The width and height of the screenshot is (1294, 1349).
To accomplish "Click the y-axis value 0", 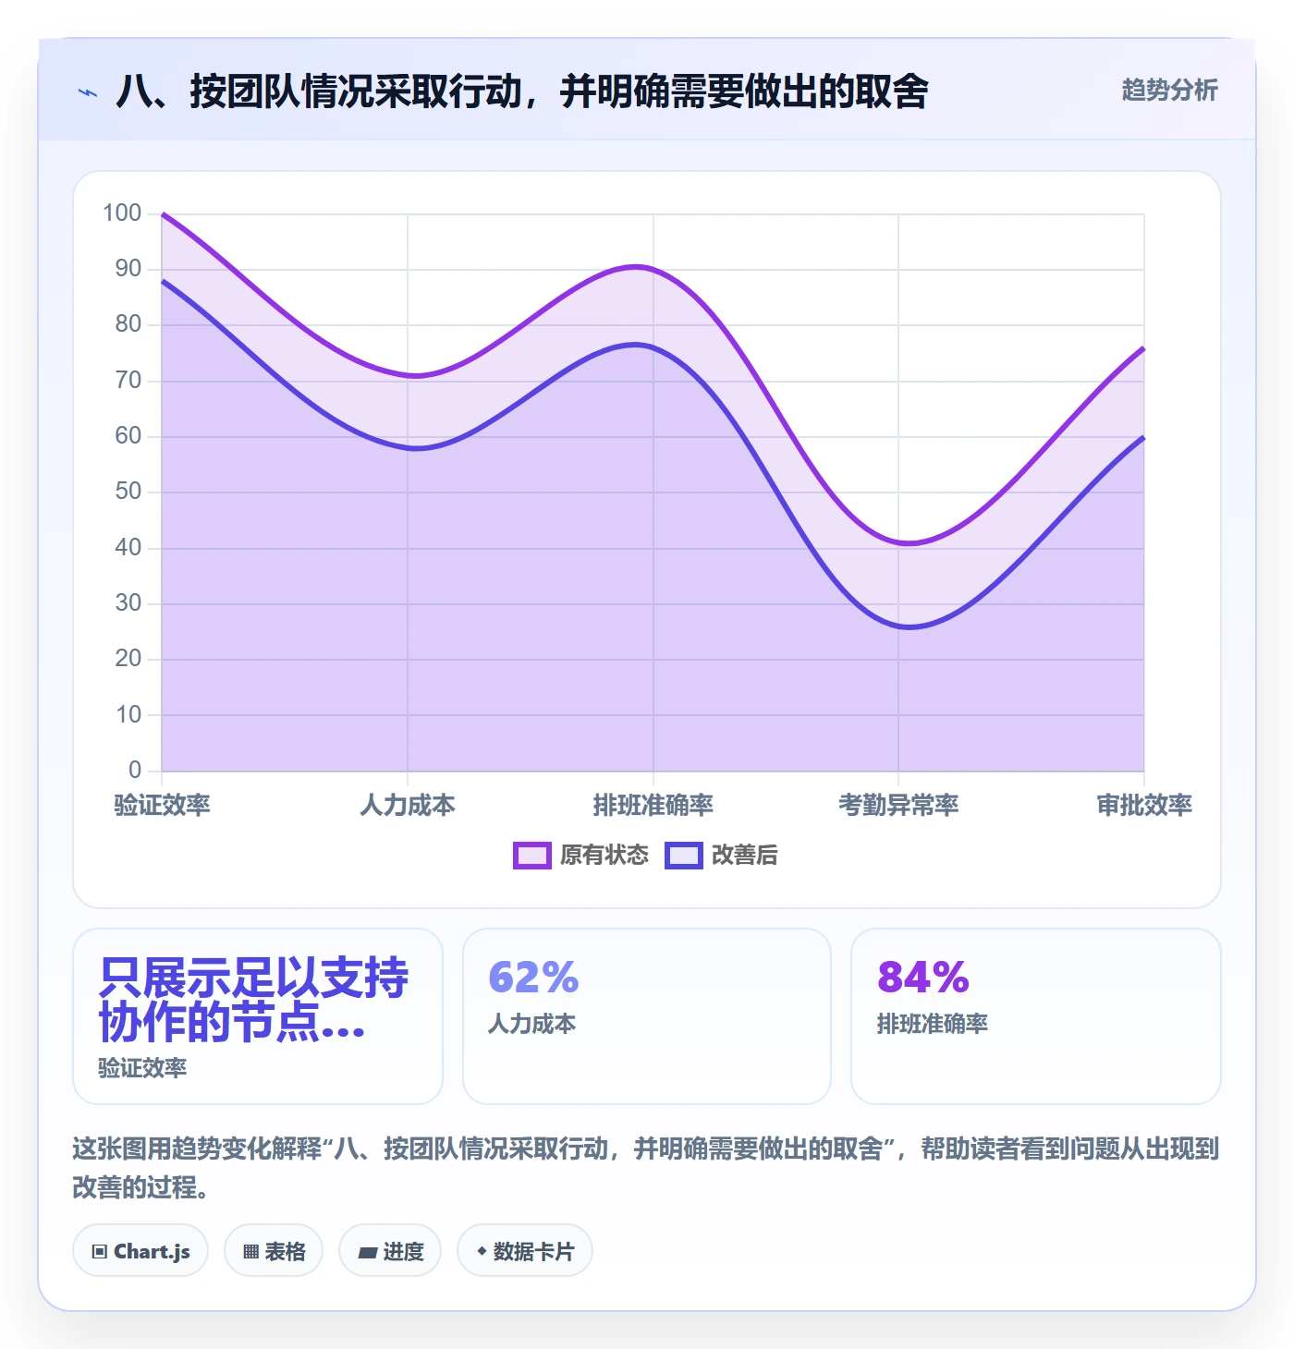I will pyautogui.click(x=135, y=770).
